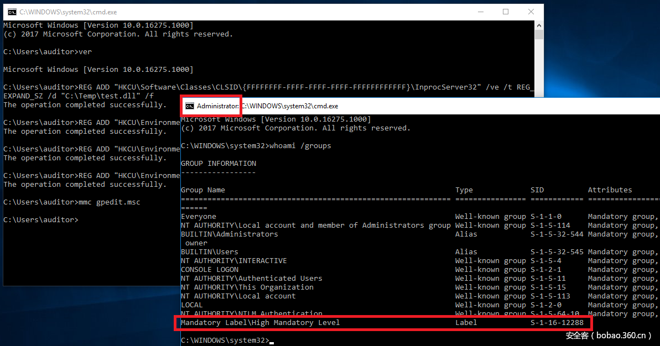Viewport: 660px width, 346px height.
Task: Click the 'whoami /groups' command in the Administrator window
Action: pos(300,146)
